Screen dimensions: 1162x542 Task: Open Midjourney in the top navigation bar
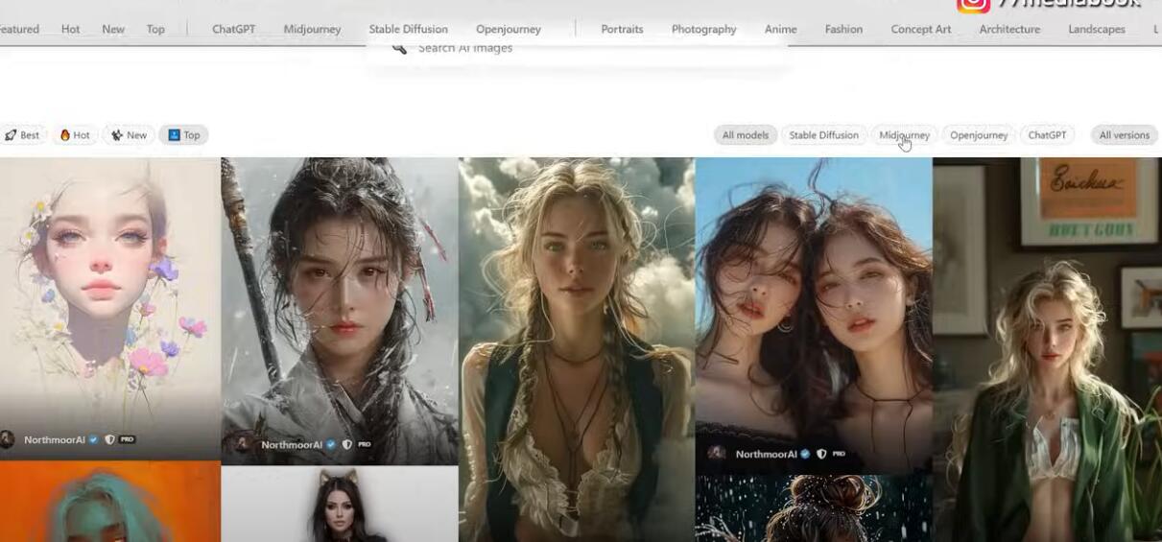click(x=312, y=30)
